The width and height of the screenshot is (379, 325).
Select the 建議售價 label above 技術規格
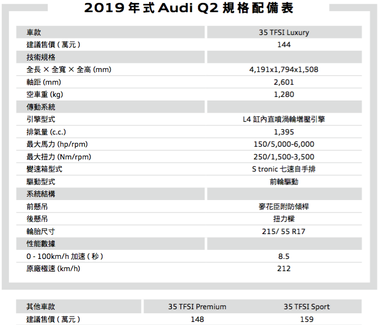point(53,45)
